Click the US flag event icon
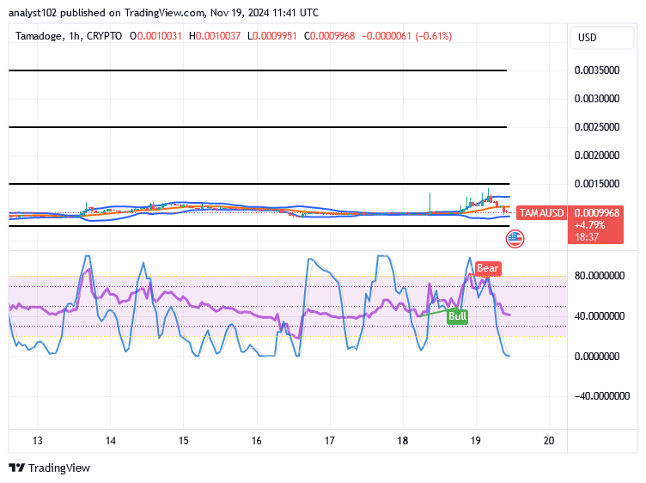Image resolution: width=646 pixels, height=483 pixels. click(x=515, y=239)
